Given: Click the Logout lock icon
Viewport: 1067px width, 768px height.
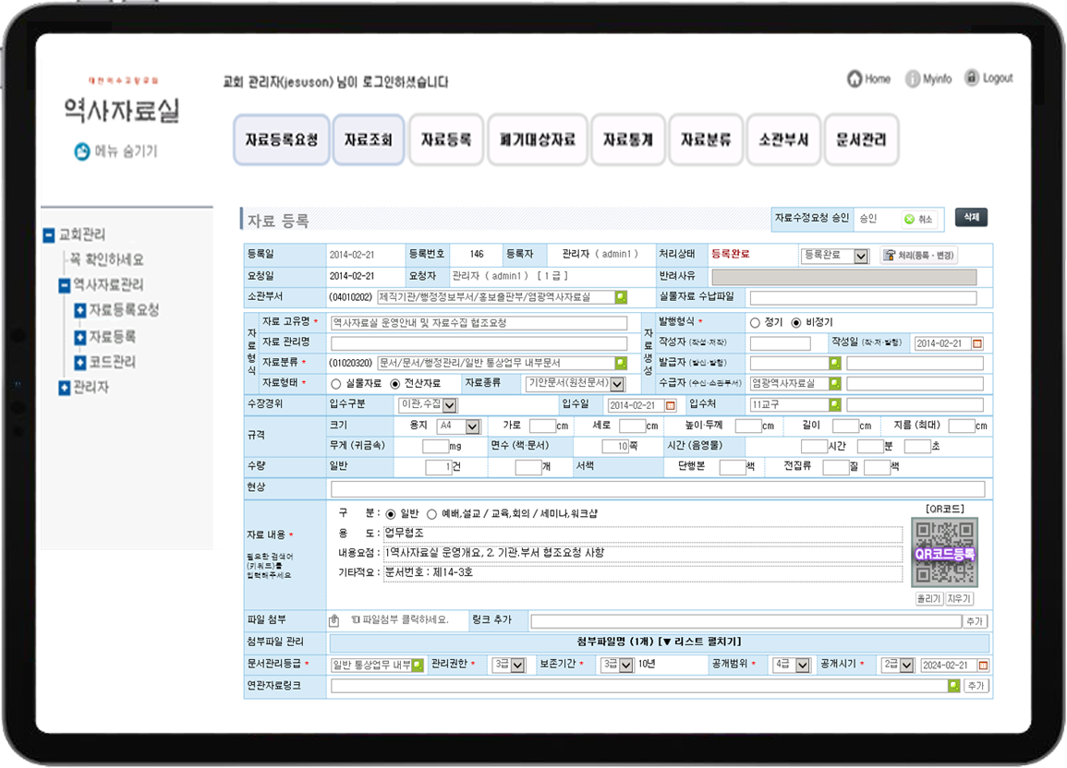Looking at the screenshot, I should pos(971,78).
